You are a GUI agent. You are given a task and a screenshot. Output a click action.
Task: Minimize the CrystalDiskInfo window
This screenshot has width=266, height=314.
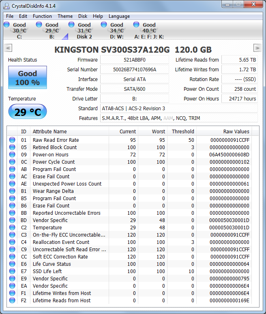[227, 4]
